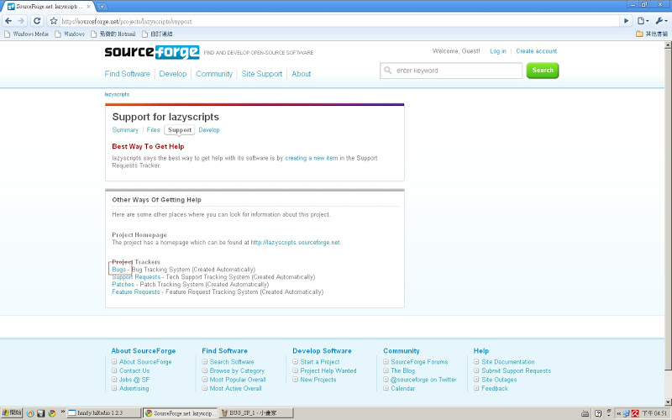Expand hidden system tray icons arrow
The width and height of the screenshot is (672, 420).
pos(618,413)
